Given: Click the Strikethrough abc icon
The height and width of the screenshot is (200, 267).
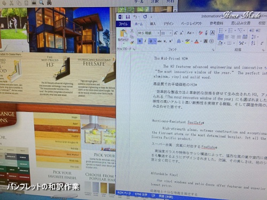Looking at the screenshot, I should click(160, 41).
